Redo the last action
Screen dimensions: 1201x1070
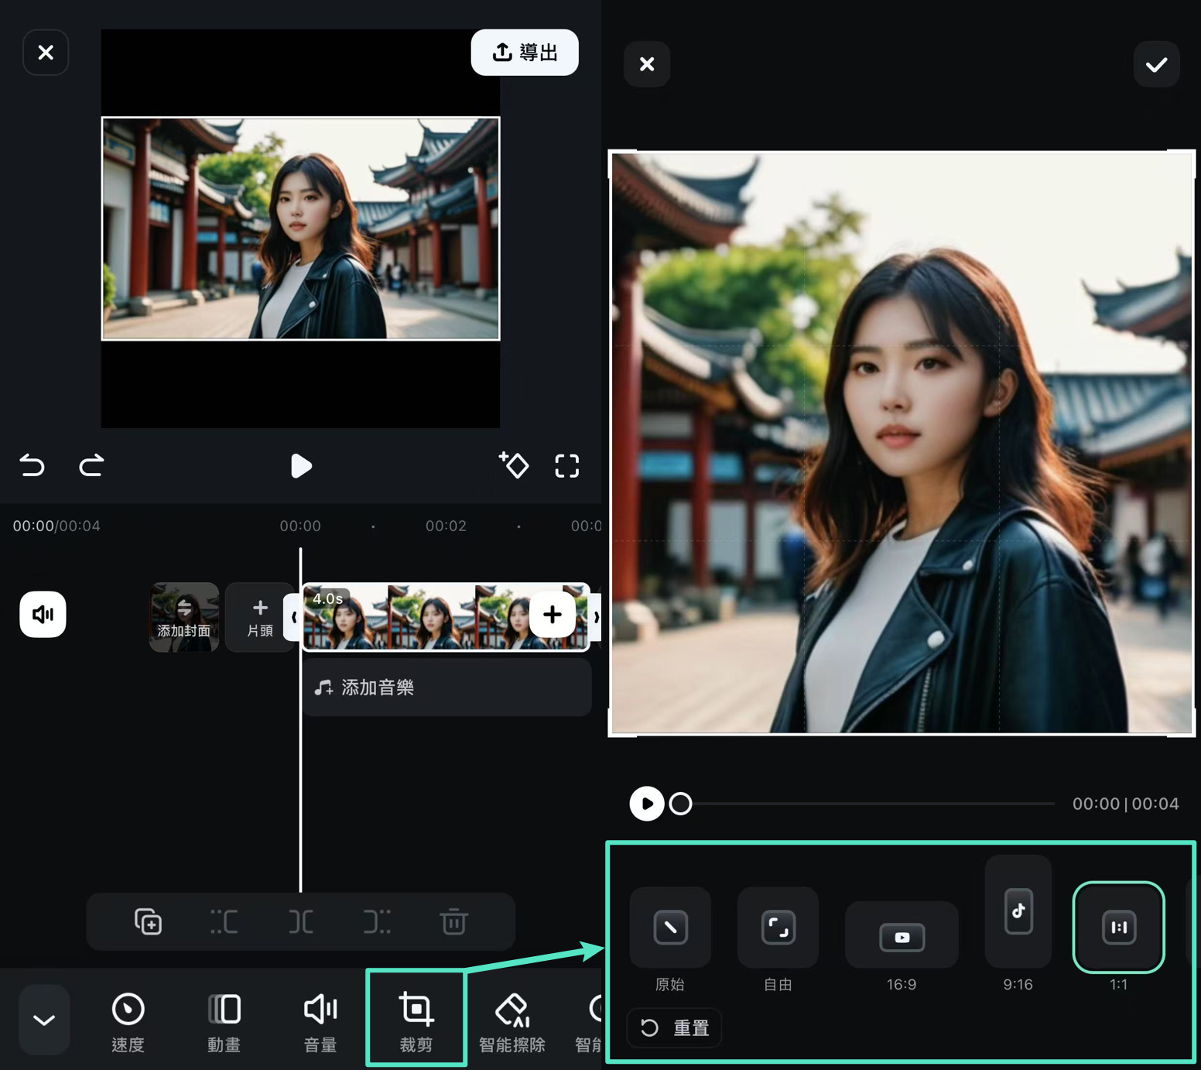(91, 465)
